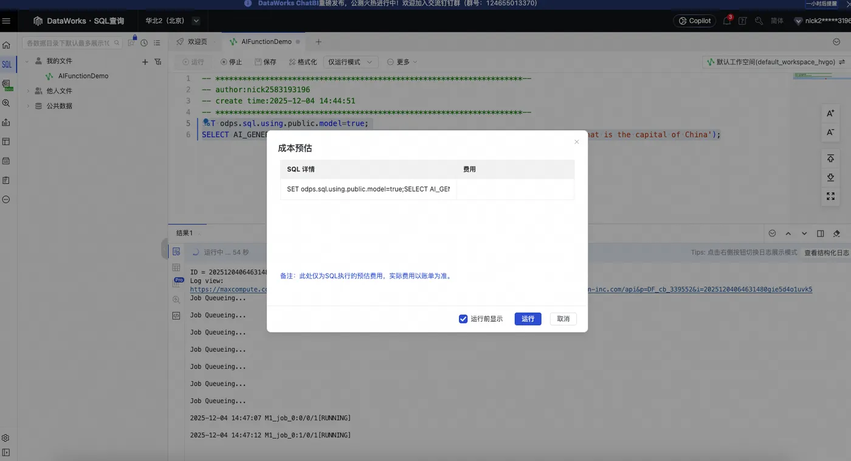This screenshot has height=461, width=851.
Task: Open the help question mark icon
Action: pos(742,21)
